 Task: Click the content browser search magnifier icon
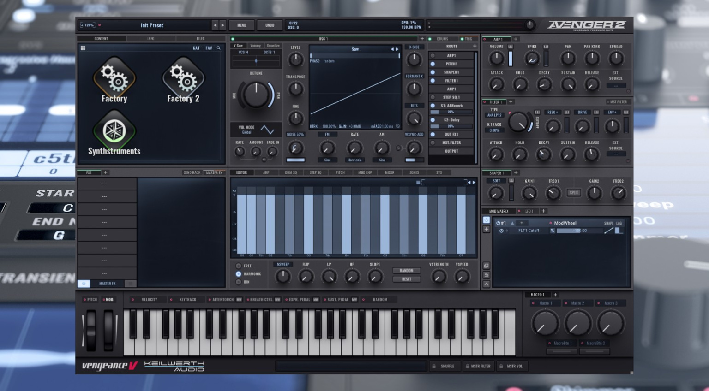tap(219, 48)
